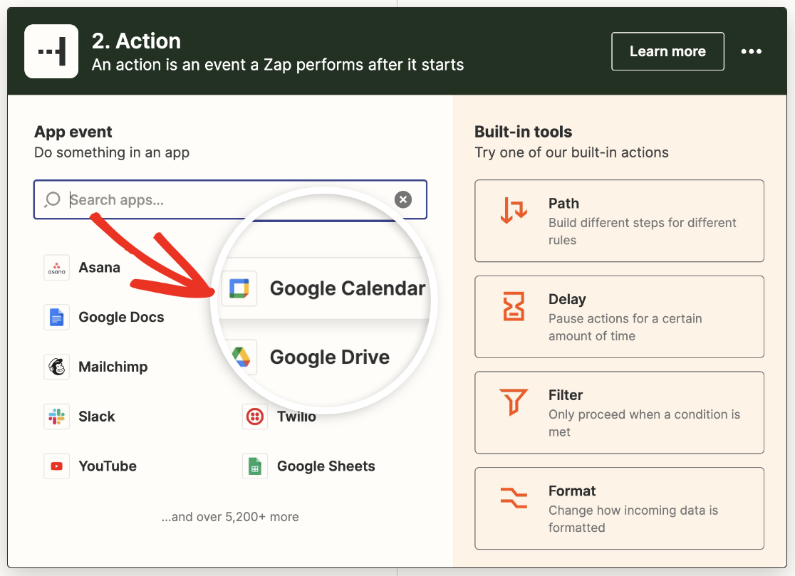Select the Slack icon
The height and width of the screenshot is (576, 795).
click(x=57, y=417)
